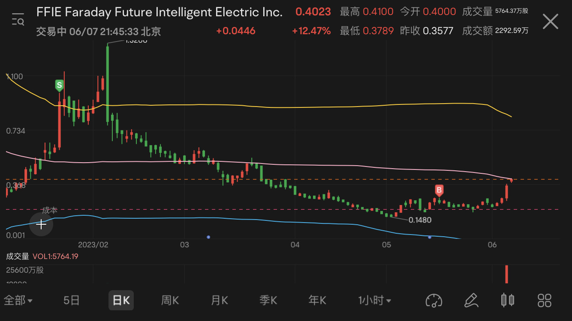
Task: Click the 最低 0.3789 low value
Action: [367, 31]
